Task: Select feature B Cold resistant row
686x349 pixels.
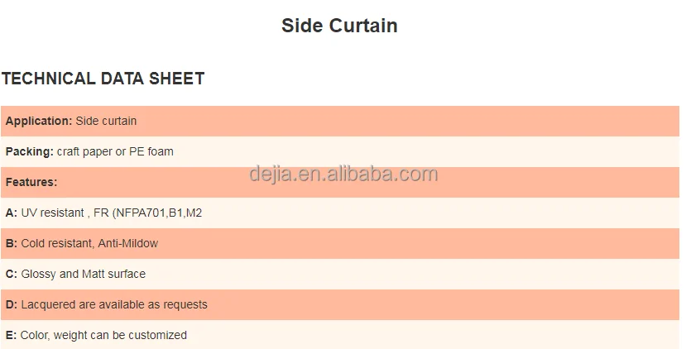Action: pyautogui.click(x=340, y=244)
